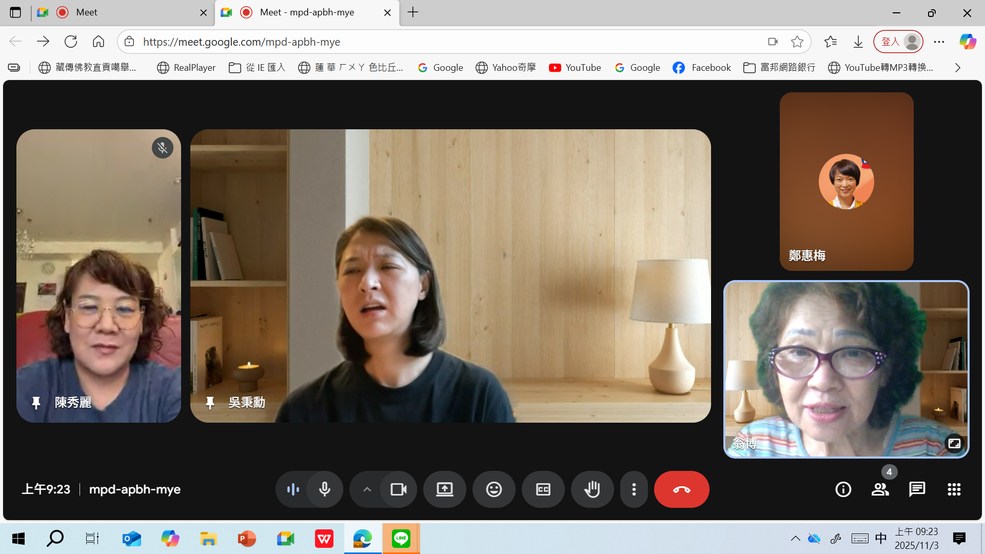This screenshot has width=985, height=554.
Task: Expand video settings chevron next to camera
Action: click(367, 489)
